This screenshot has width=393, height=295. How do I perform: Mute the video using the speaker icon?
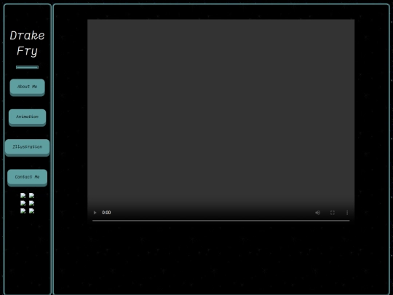click(x=317, y=213)
